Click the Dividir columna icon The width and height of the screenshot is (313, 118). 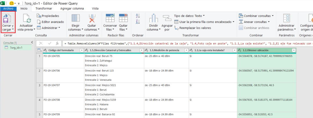coord(153,19)
